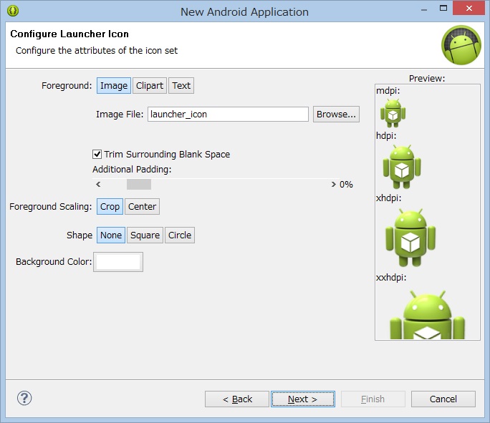Click the mdpi preview icon

coord(393,113)
